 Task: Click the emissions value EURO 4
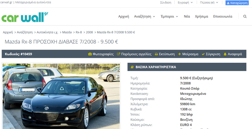[186, 125]
